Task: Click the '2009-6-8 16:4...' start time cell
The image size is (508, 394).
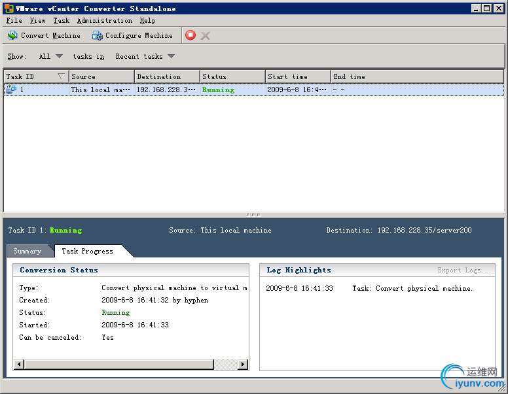Action: [297, 90]
